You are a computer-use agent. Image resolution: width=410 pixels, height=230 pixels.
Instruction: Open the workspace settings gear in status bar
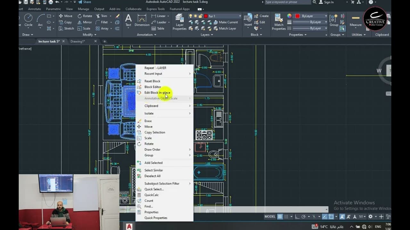tap(371, 217)
